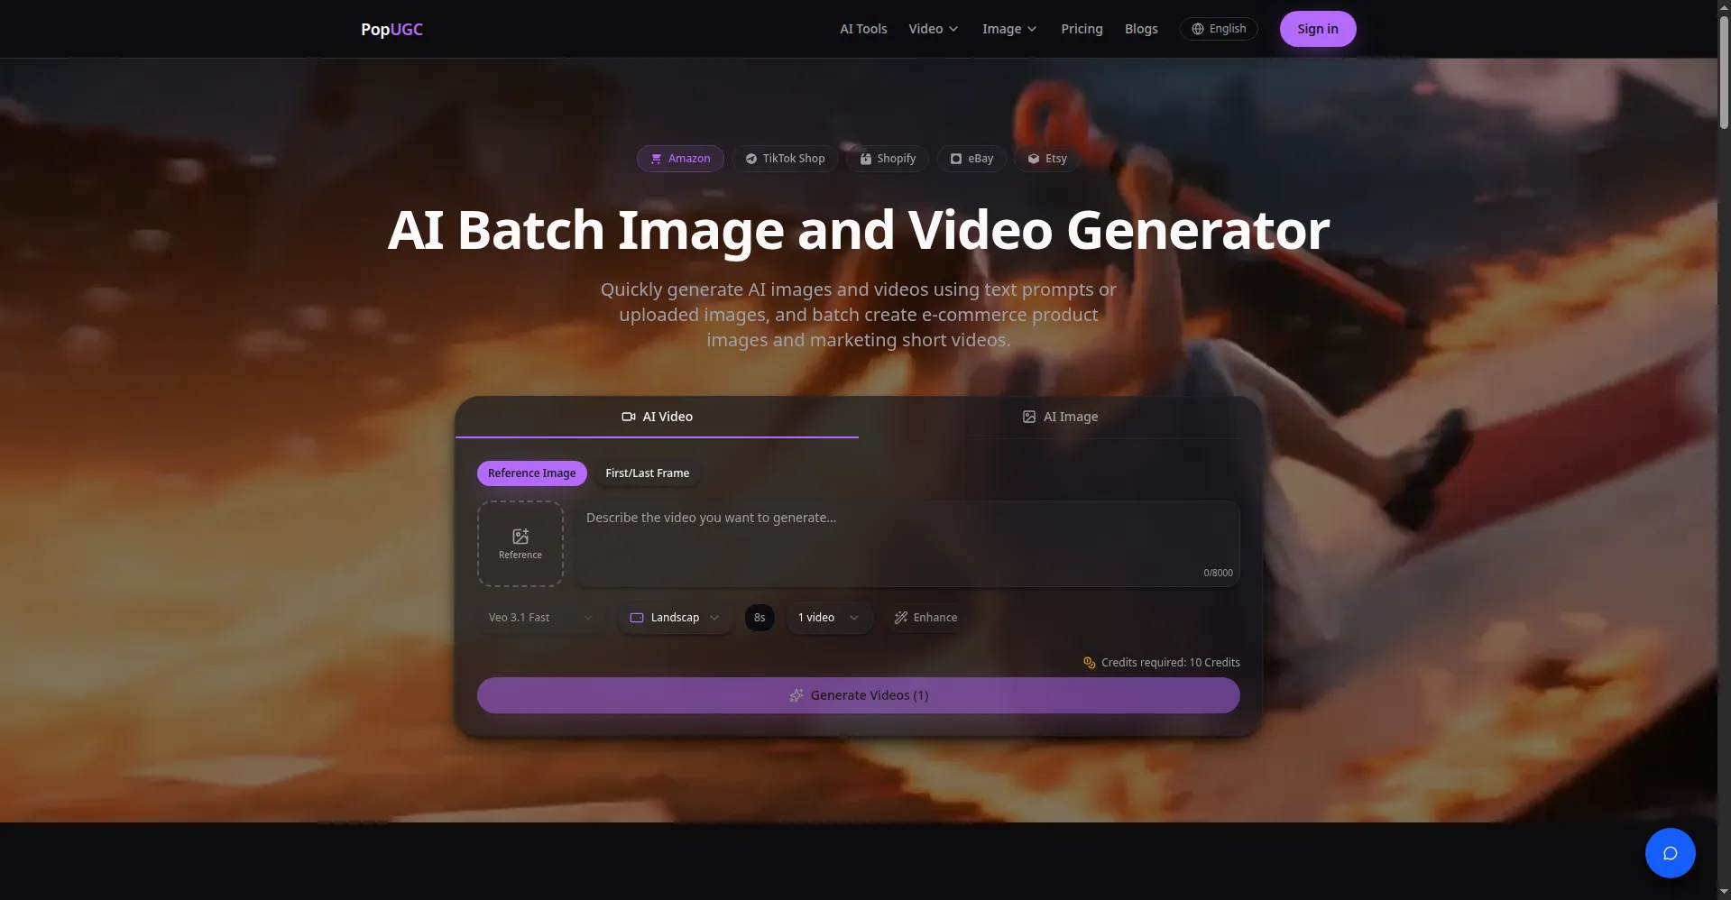Screen dimensions: 1731x900
Task: Open the AI Tools menu item
Action: tap(863, 29)
